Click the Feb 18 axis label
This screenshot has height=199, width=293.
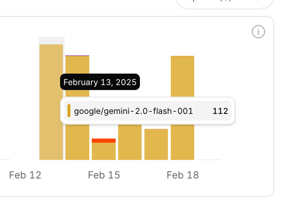[182, 175]
